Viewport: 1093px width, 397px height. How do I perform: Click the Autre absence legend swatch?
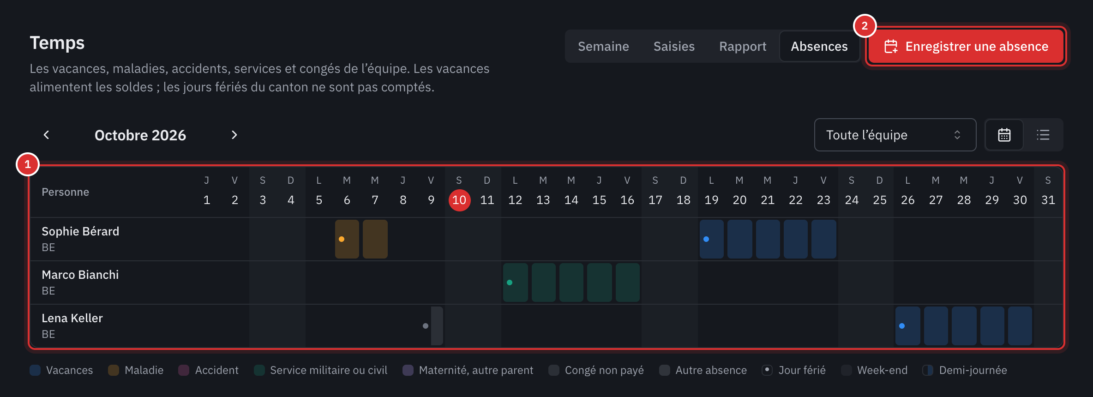coord(665,370)
